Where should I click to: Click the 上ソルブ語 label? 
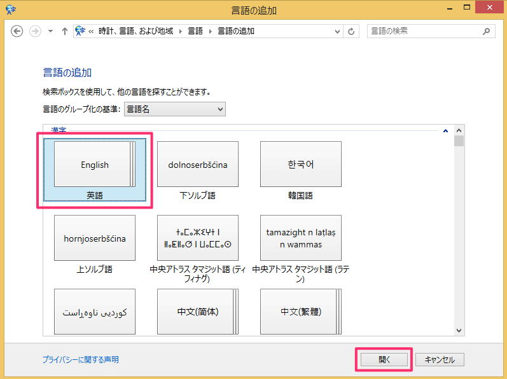pos(95,269)
